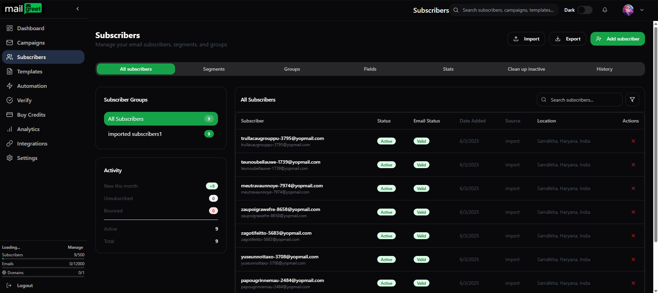658x293 pixels.
Task: Click location of meutravaunnoye-7974 row
Action: 564,188
